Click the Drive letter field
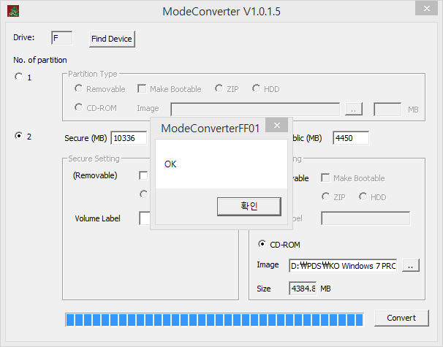 click(61, 37)
